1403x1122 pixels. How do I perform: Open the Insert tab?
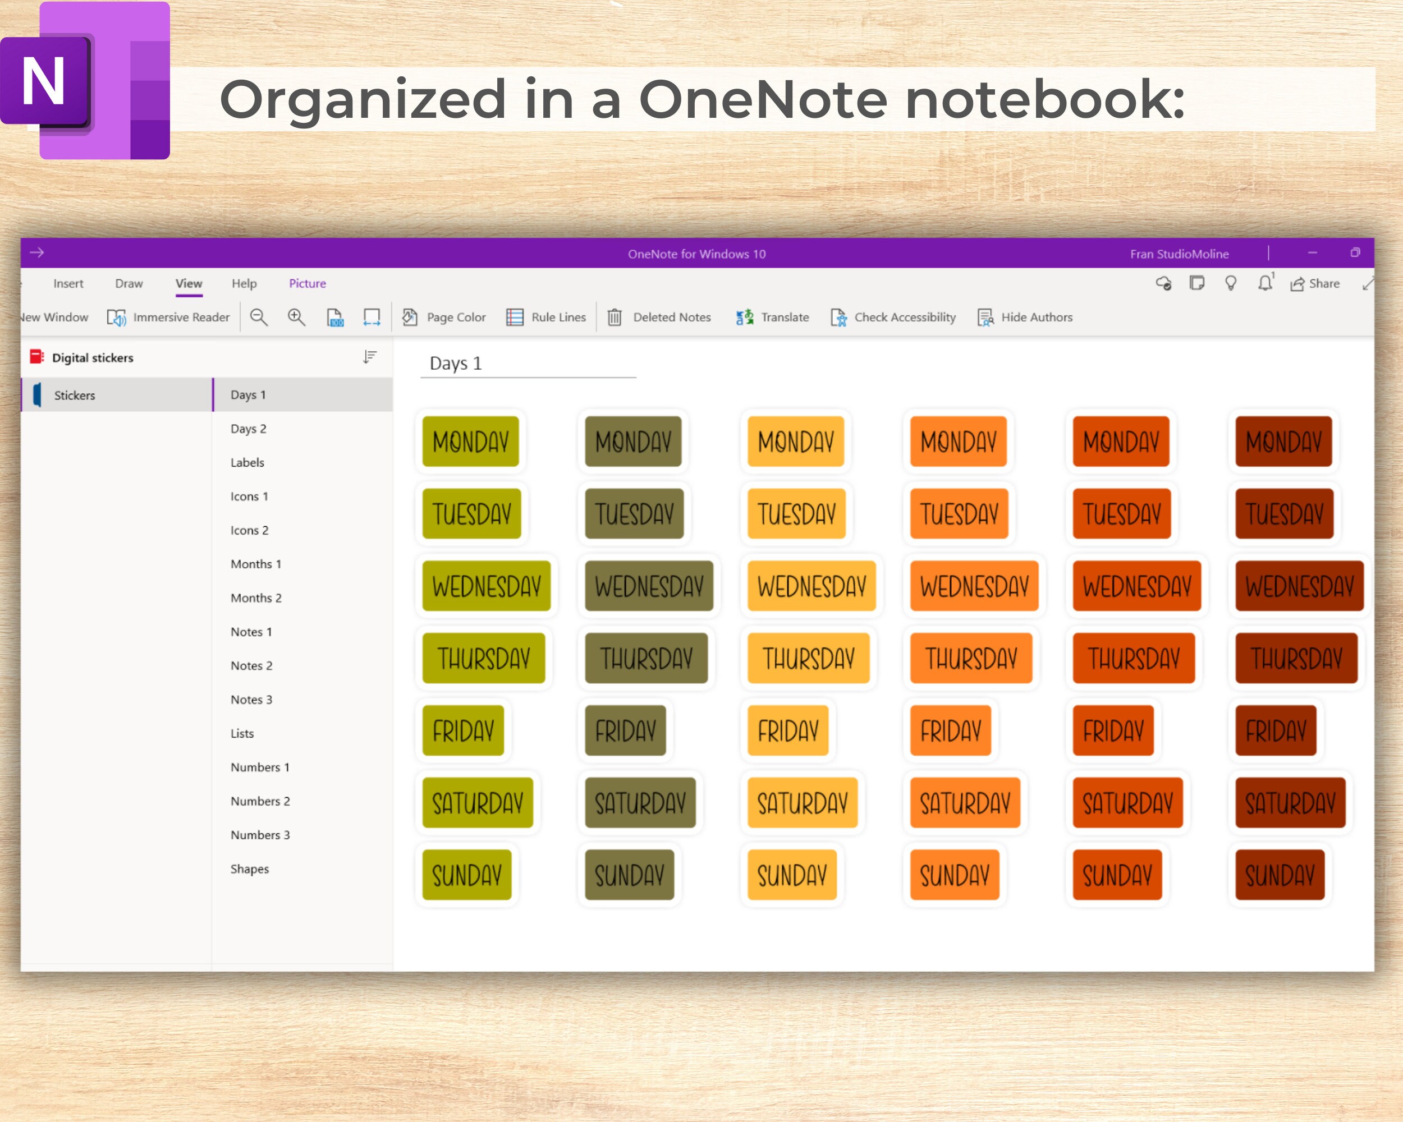pyautogui.click(x=68, y=284)
